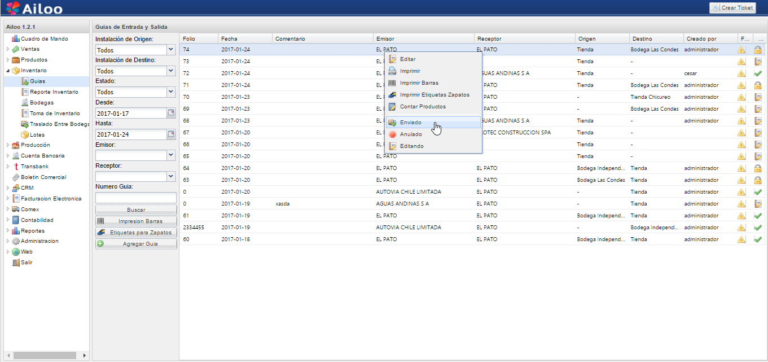The height and width of the screenshot is (362, 768).
Task: Click the Bodegas building icon
Action: tap(25, 103)
